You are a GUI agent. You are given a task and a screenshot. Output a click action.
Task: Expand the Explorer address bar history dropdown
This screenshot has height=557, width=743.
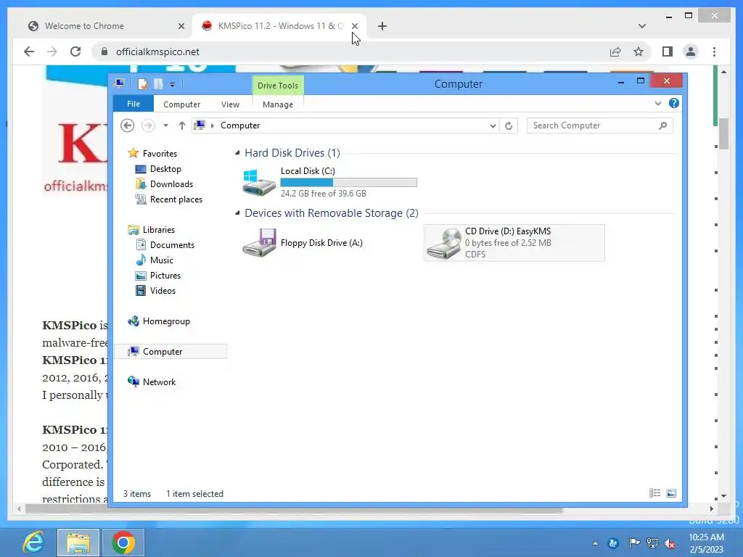coord(493,125)
